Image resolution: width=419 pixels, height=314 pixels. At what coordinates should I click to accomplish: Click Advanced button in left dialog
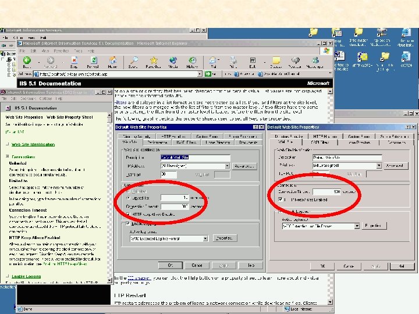click(244, 166)
